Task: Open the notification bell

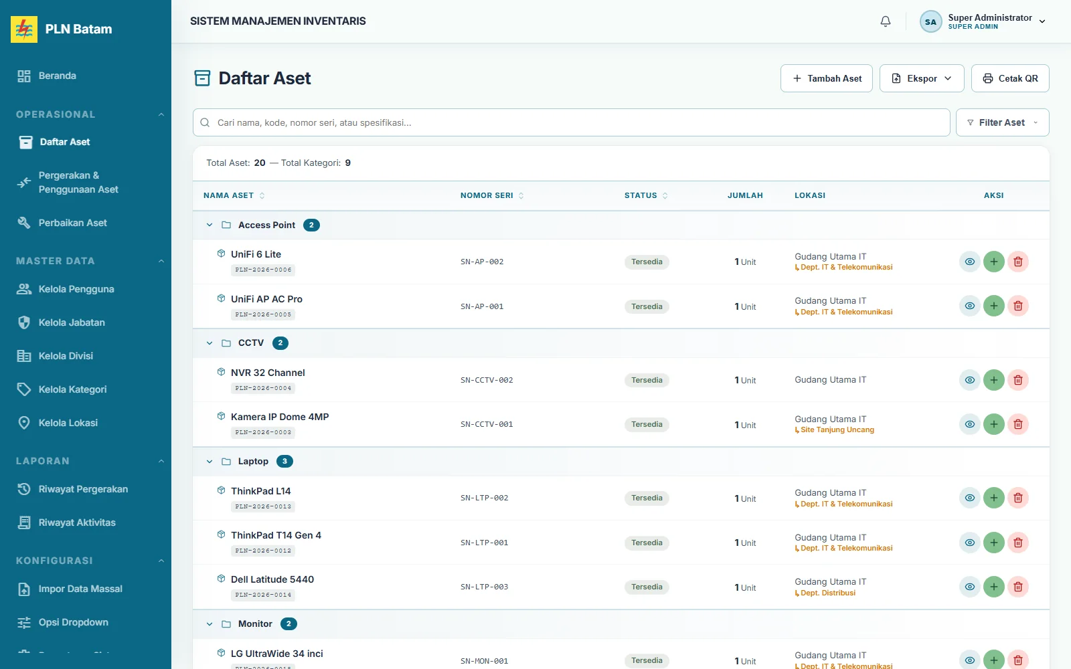Action: 886,21
